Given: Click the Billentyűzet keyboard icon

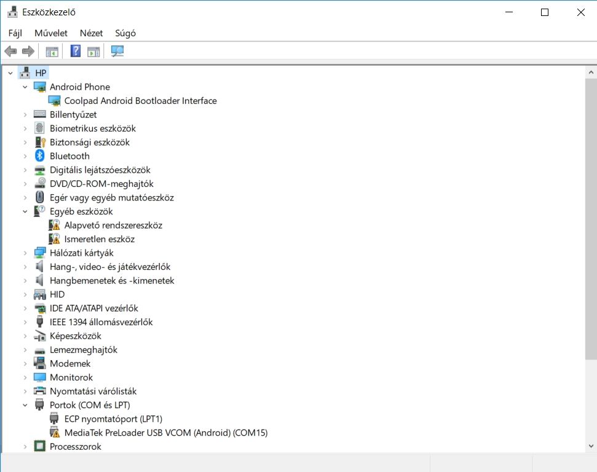Looking at the screenshot, I should tap(39, 114).
